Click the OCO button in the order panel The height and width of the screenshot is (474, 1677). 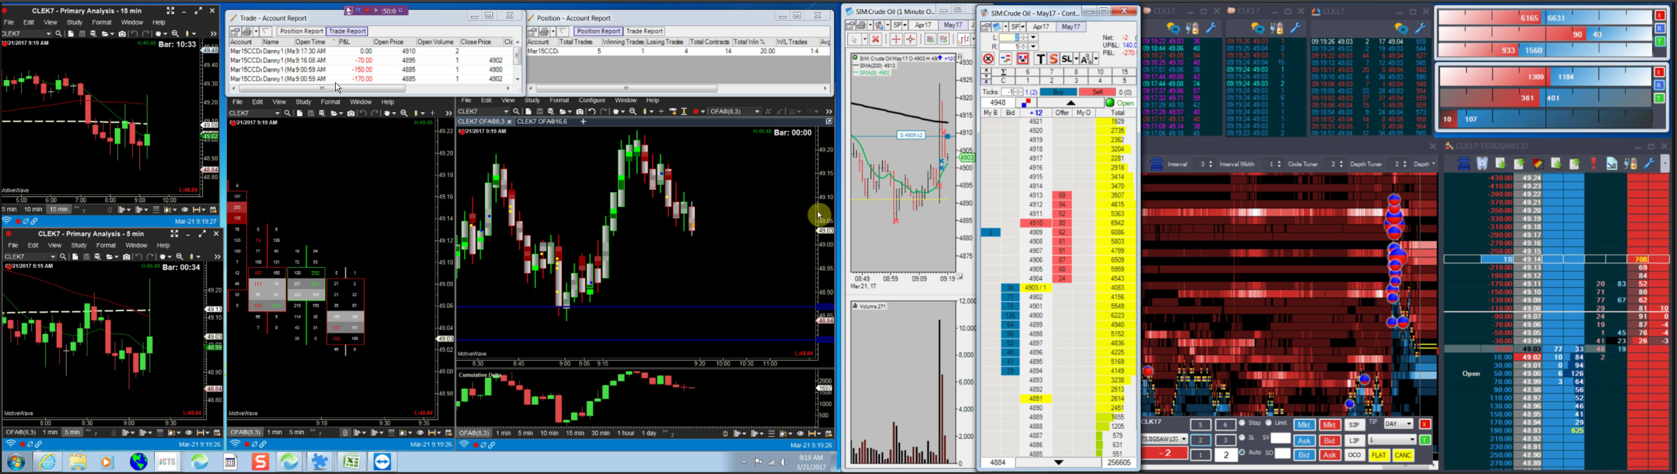click(1355, 455)
